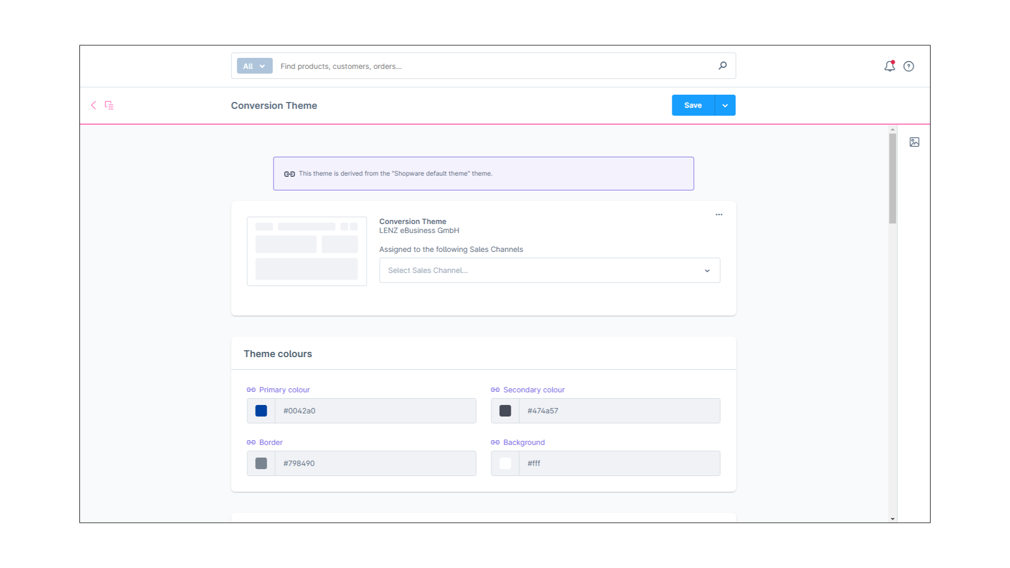
Task: Click the Conversion Theme page title
Action: tap(274, 106)
